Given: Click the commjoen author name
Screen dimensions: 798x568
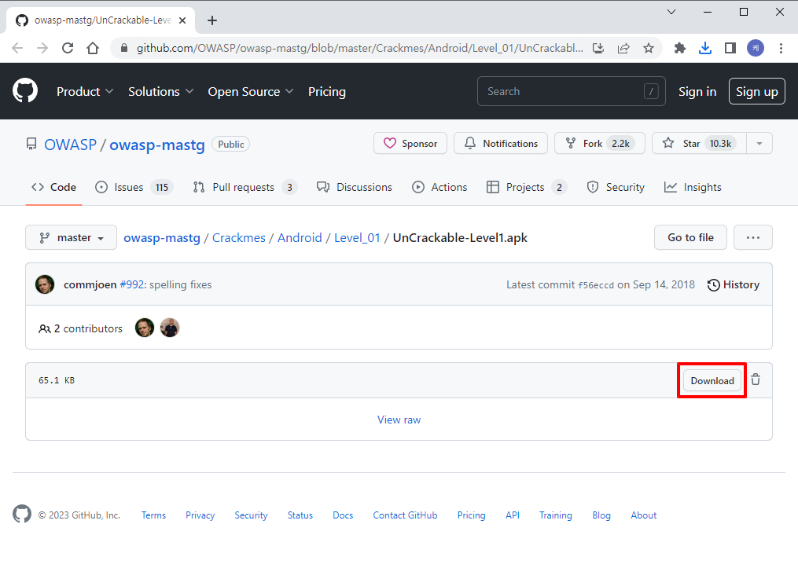Looking at the screenshot, I should coord(90,284).
